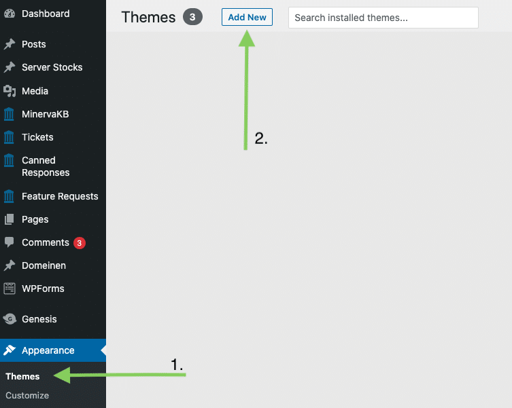The image size is (512, 408).
Task: Go to Canned Responses
Action: 46,166
